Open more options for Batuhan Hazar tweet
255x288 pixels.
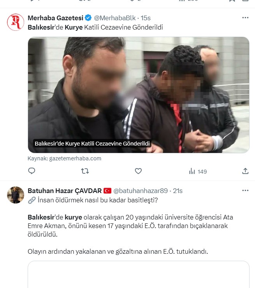[x=245, y=190]
